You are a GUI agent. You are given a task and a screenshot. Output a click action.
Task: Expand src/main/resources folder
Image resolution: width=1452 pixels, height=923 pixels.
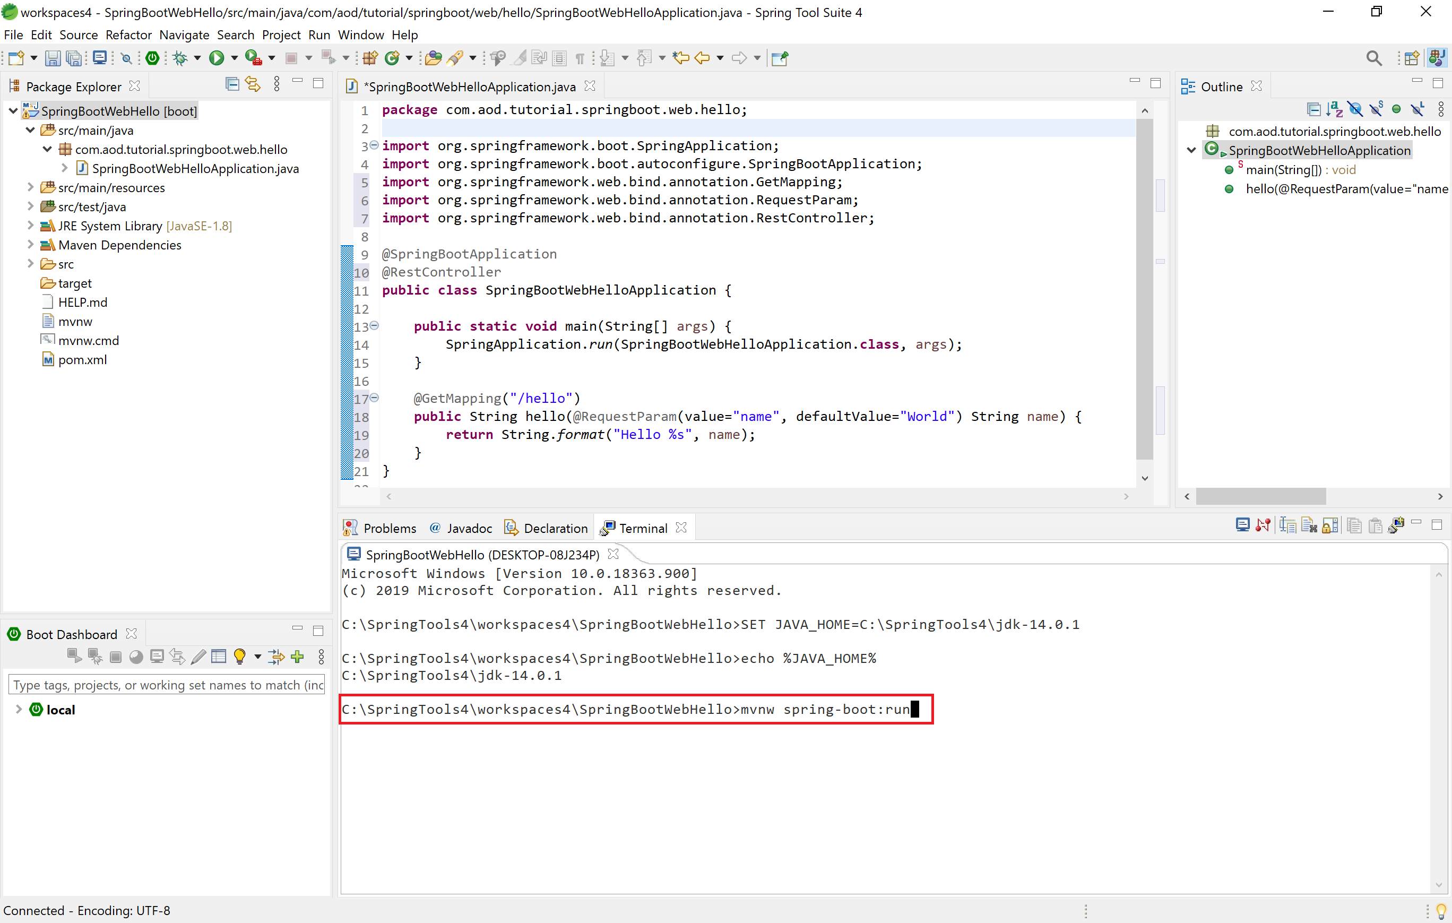pos(30,187)
